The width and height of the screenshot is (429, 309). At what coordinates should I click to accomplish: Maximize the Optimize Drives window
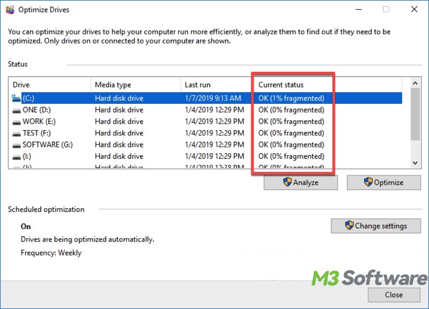(x=386, y=10)
